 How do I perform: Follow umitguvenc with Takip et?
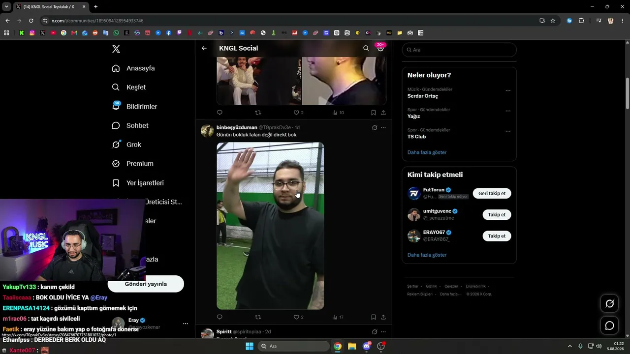tap(497, 215)
